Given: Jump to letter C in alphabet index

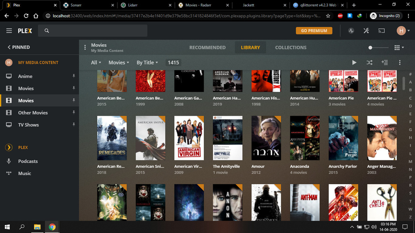Looking at the screenshot, I should [x=410, y=98].
